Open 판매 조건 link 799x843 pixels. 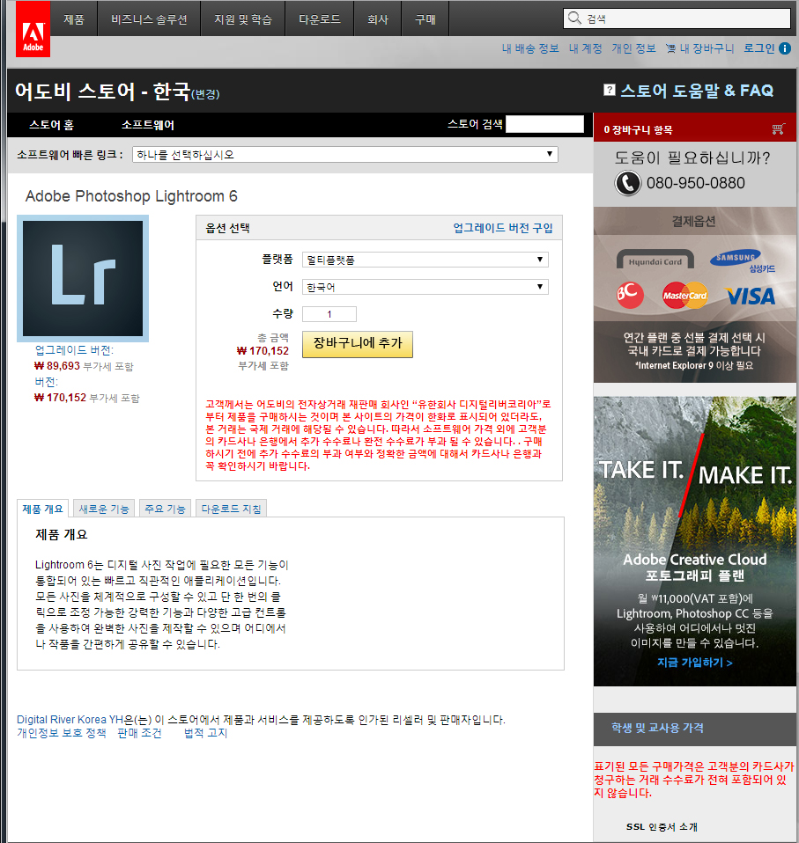coord(139,733)
